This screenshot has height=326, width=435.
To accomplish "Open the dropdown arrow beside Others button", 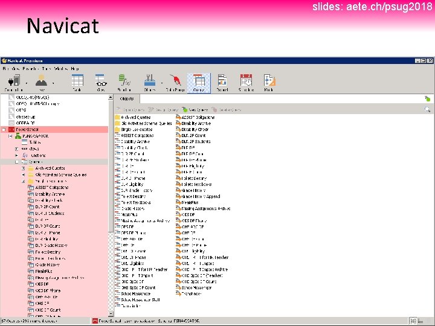I will [162, 83].
